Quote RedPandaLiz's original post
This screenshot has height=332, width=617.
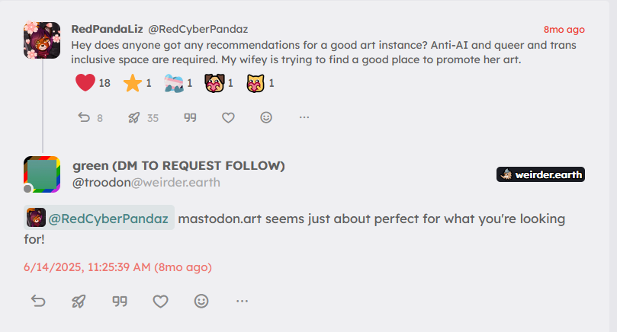[191, 117]
